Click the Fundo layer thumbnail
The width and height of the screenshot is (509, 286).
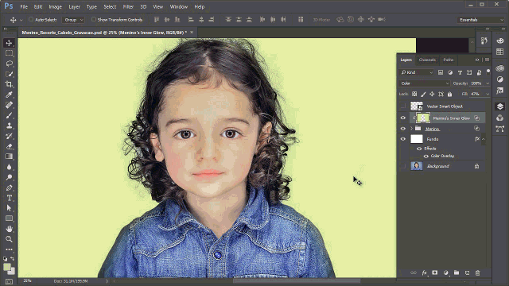coord(417,139)
